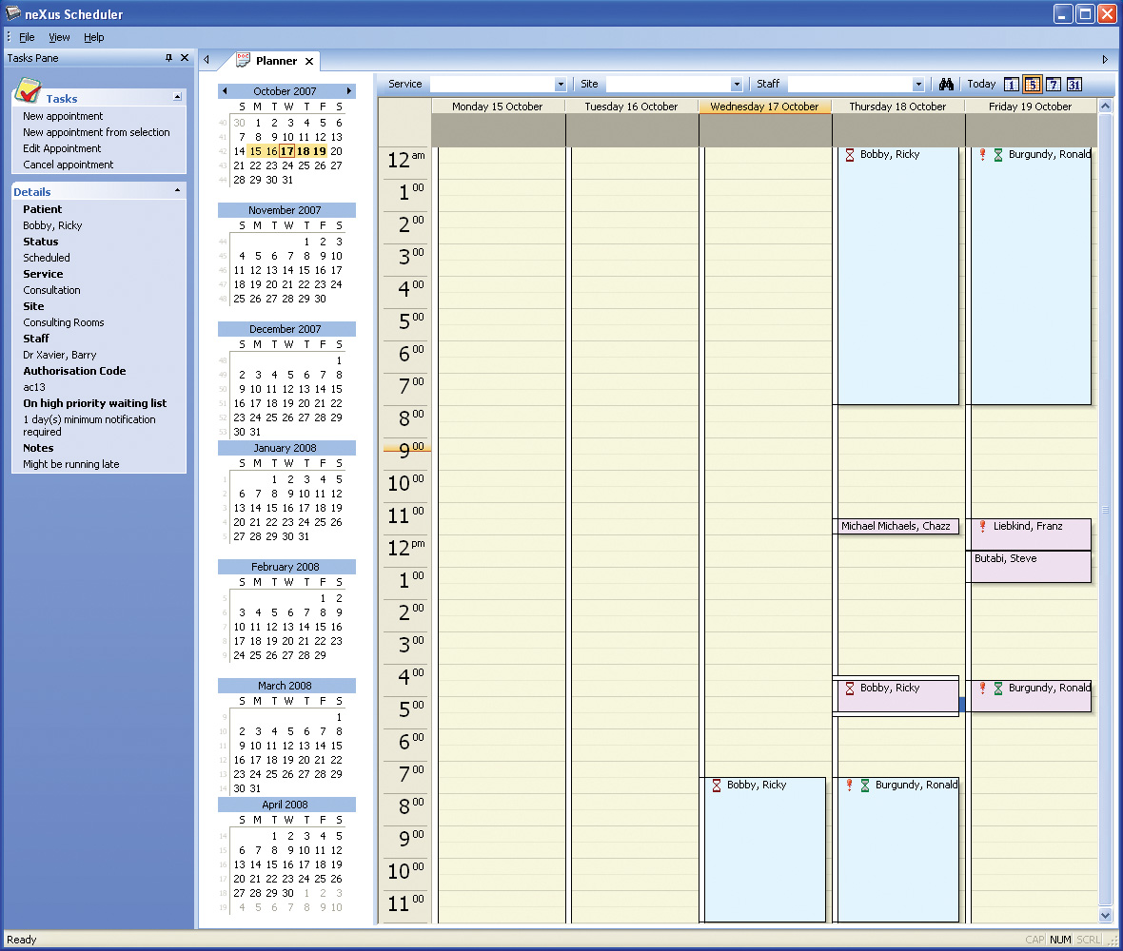Click red priority icon on Liebkind, Franz appointment

pyautogui.click(x=982, y=526)
